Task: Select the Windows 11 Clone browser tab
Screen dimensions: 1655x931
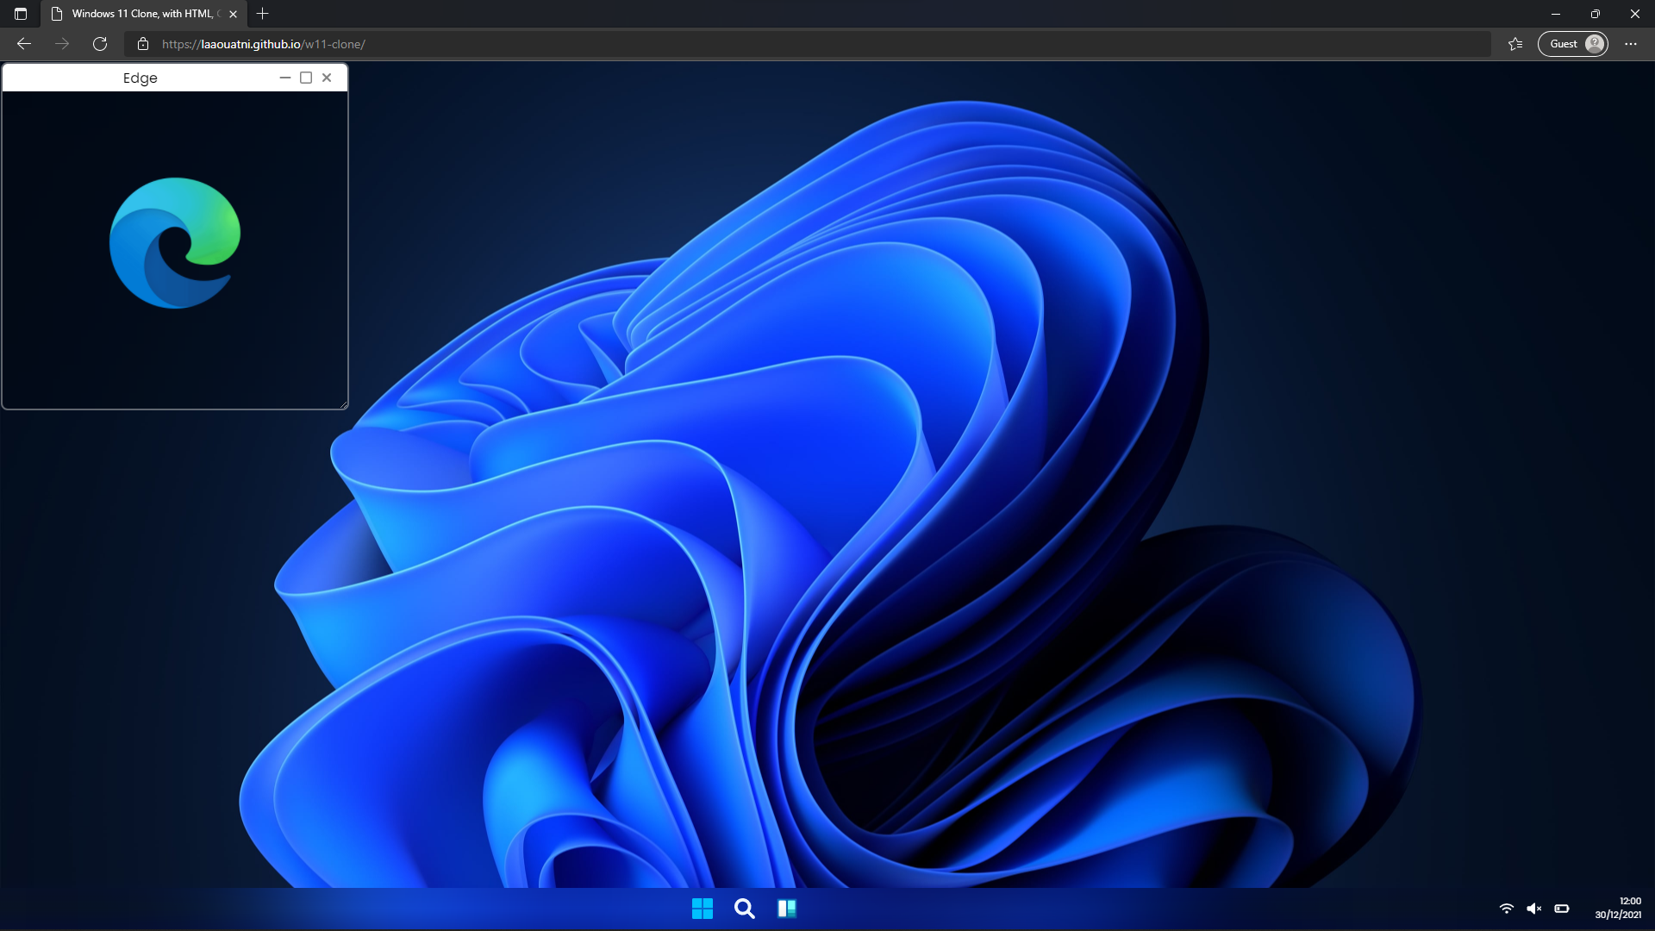Action: [x=138, y=14]
